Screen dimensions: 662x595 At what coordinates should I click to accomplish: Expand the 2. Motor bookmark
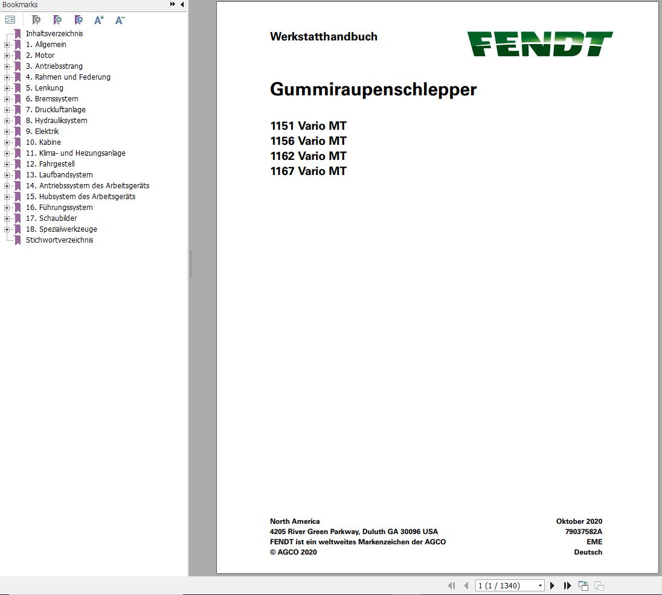[x=7, y=56]
